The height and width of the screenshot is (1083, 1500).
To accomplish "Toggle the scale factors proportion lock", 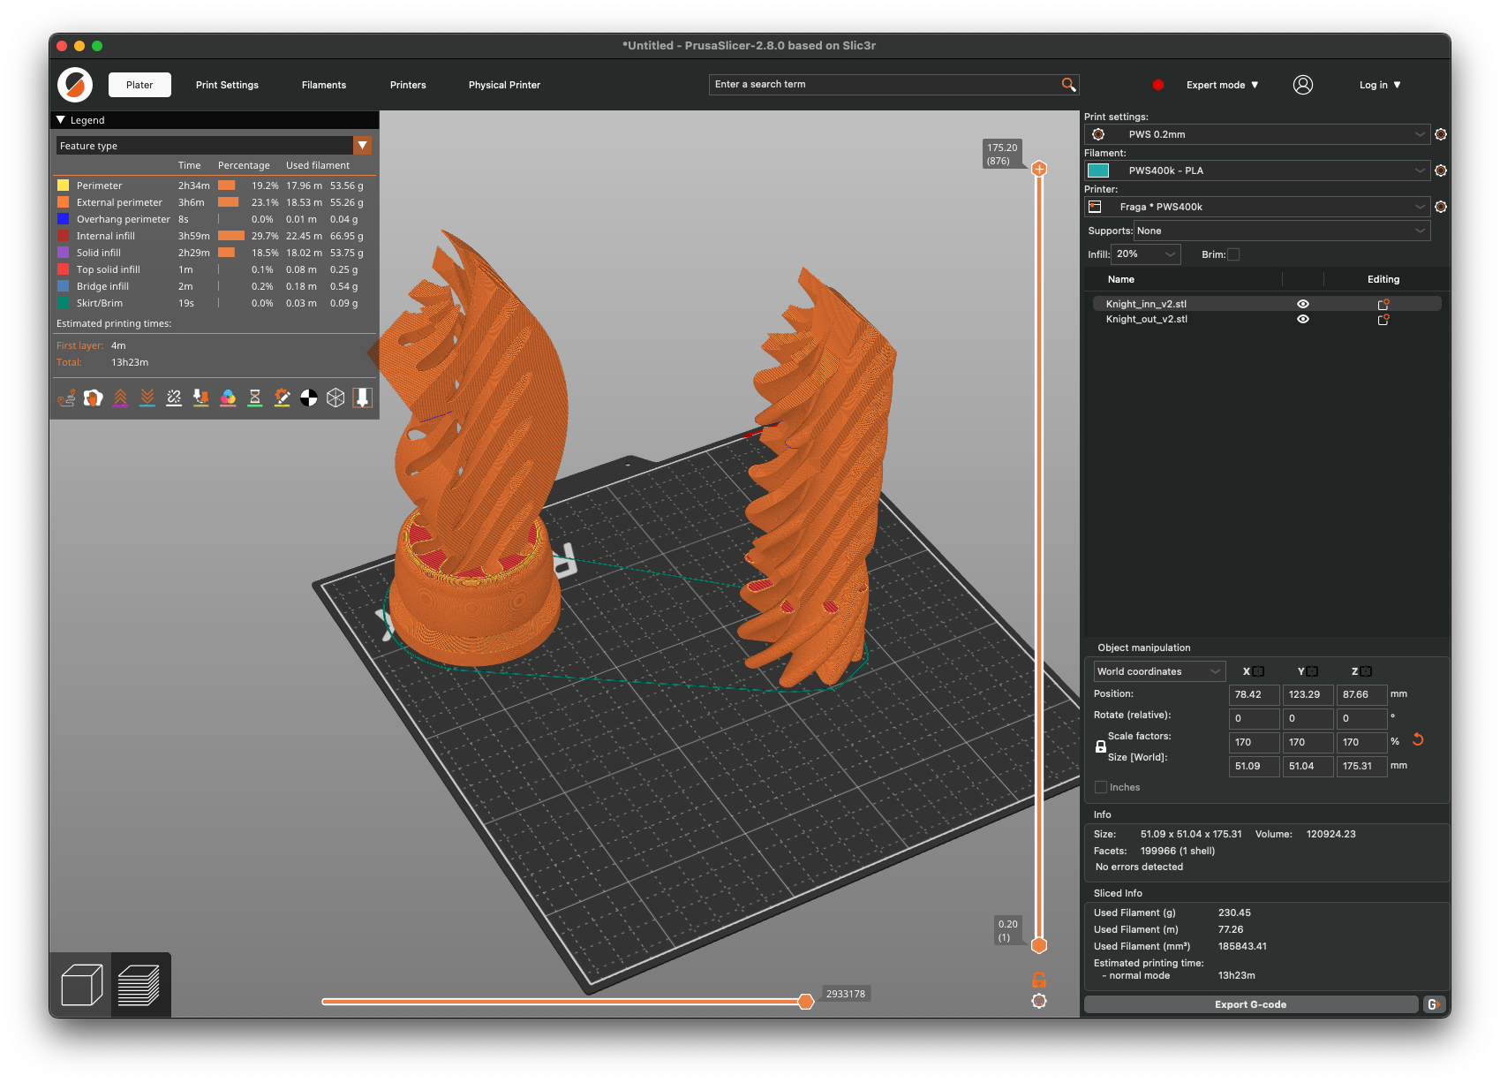I will (1101, 746).
